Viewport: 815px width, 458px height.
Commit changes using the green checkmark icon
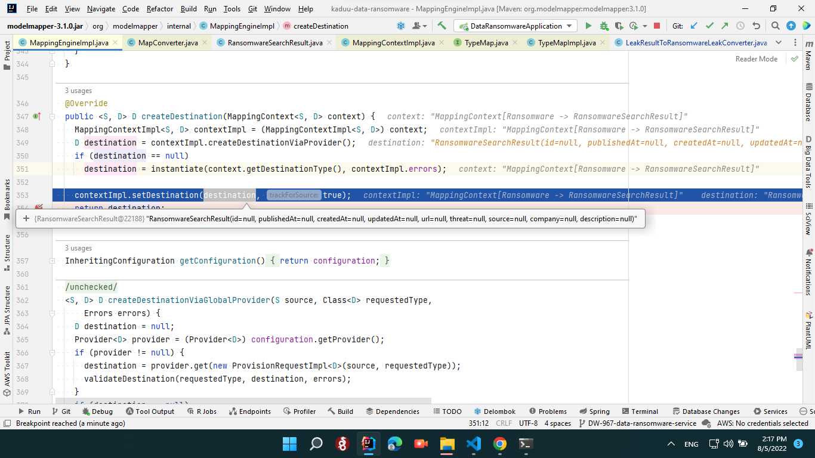tap(709, 26)
